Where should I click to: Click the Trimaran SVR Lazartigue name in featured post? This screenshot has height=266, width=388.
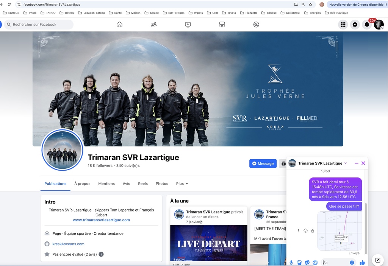(208, 212)
